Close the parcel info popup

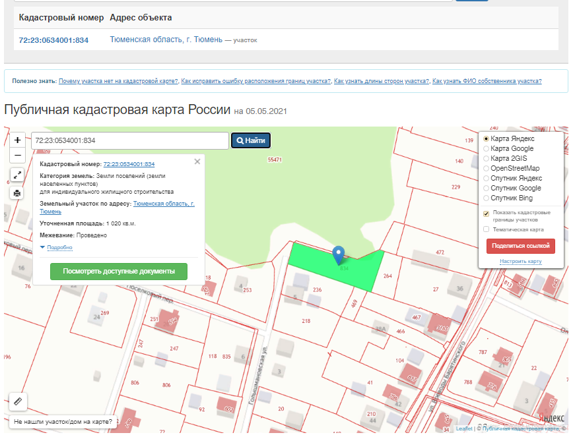point(197,161)
